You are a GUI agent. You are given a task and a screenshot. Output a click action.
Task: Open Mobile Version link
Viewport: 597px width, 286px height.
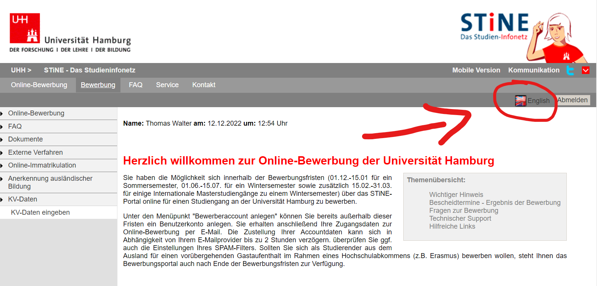click(x=476, y=70)
